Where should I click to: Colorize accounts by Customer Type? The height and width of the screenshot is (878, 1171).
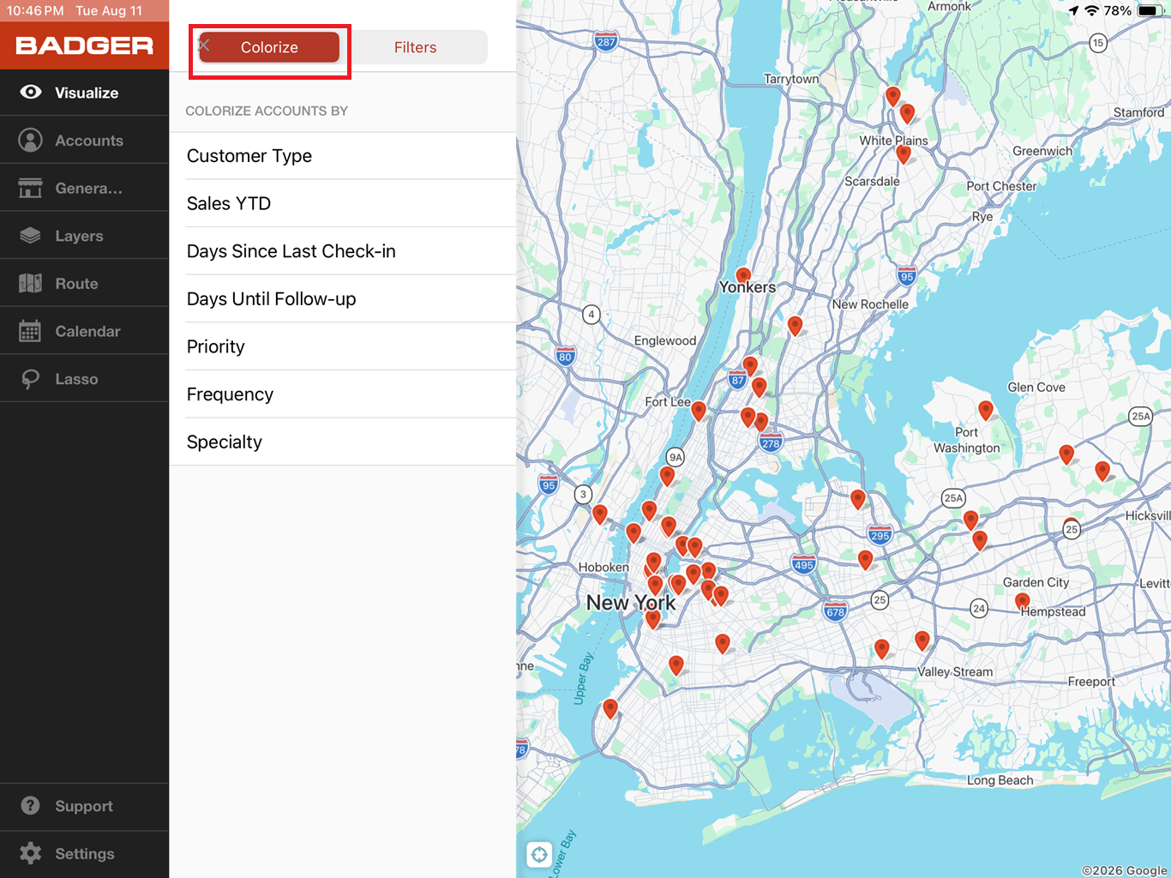pos(343,156)
